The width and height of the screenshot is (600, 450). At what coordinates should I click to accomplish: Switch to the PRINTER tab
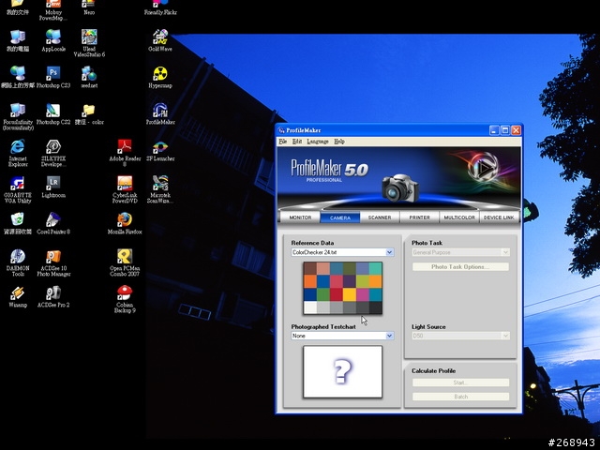[419, 217]
